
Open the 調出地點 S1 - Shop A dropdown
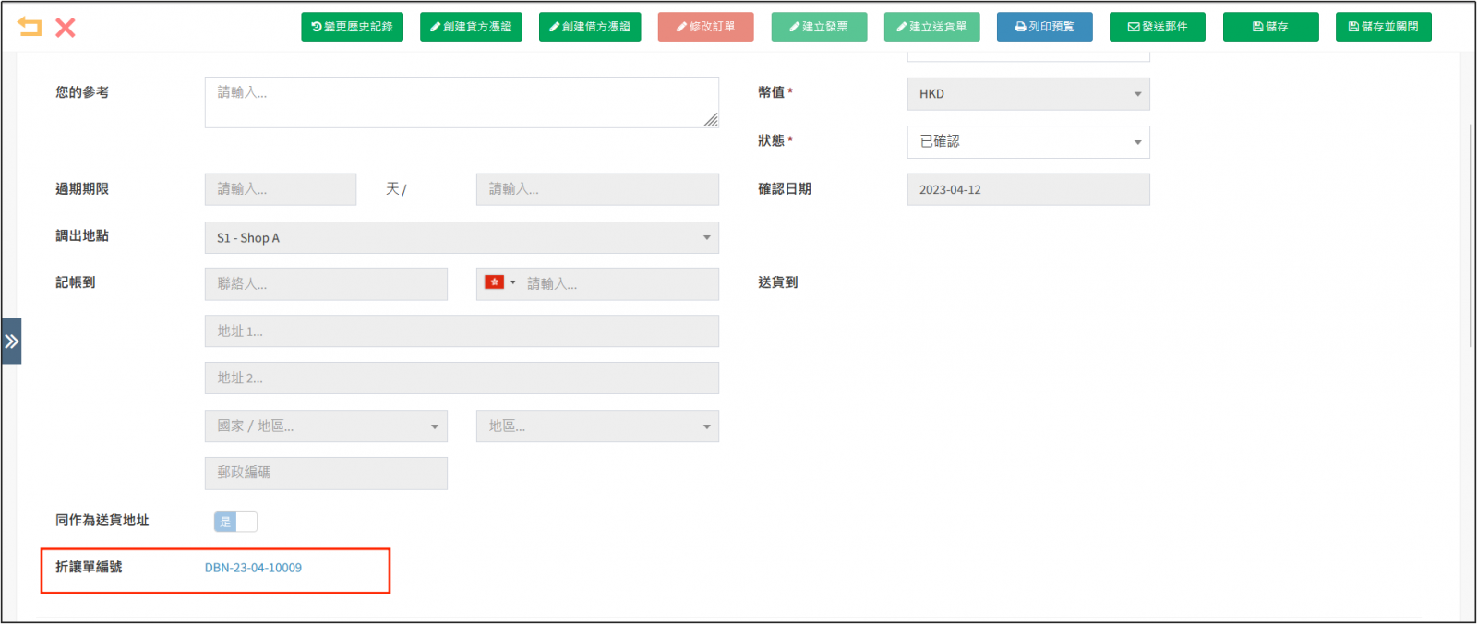coord(462,237)
